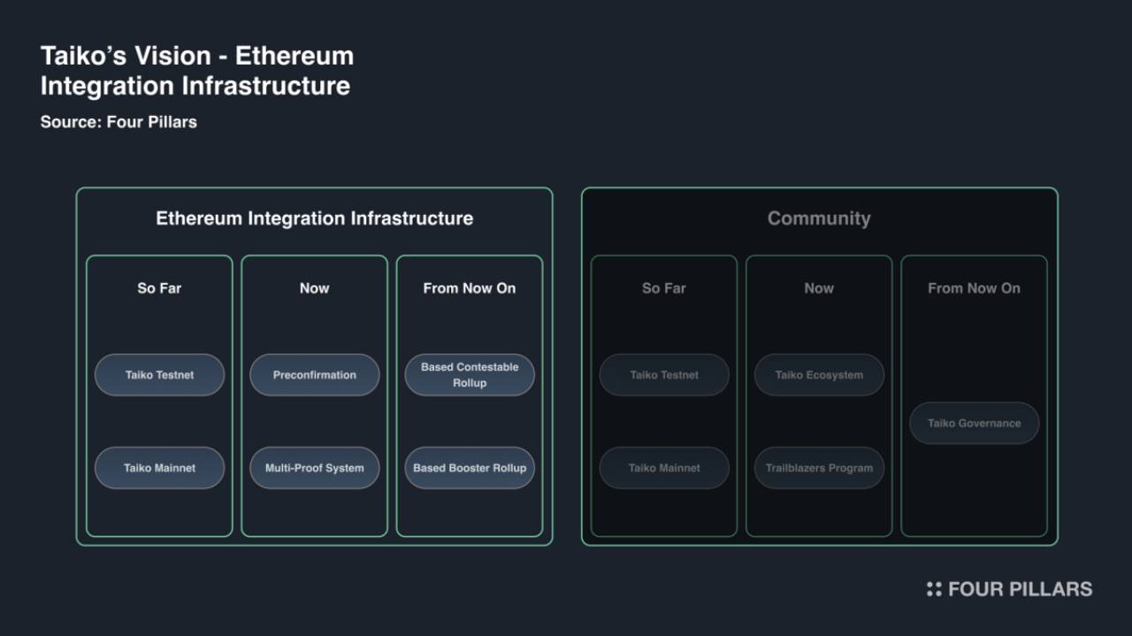This screenshot has width=1132, height=636.
Task: Click the Now heading in Infrastructure panel
Action: (314, 288)
